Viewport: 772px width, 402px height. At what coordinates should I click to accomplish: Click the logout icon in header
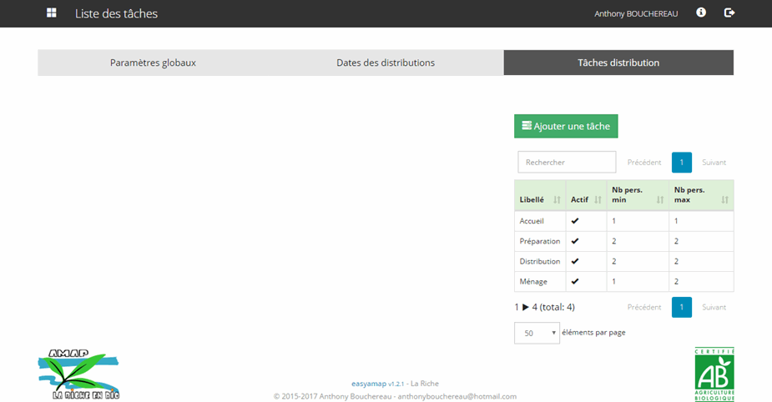pos(729,13)
